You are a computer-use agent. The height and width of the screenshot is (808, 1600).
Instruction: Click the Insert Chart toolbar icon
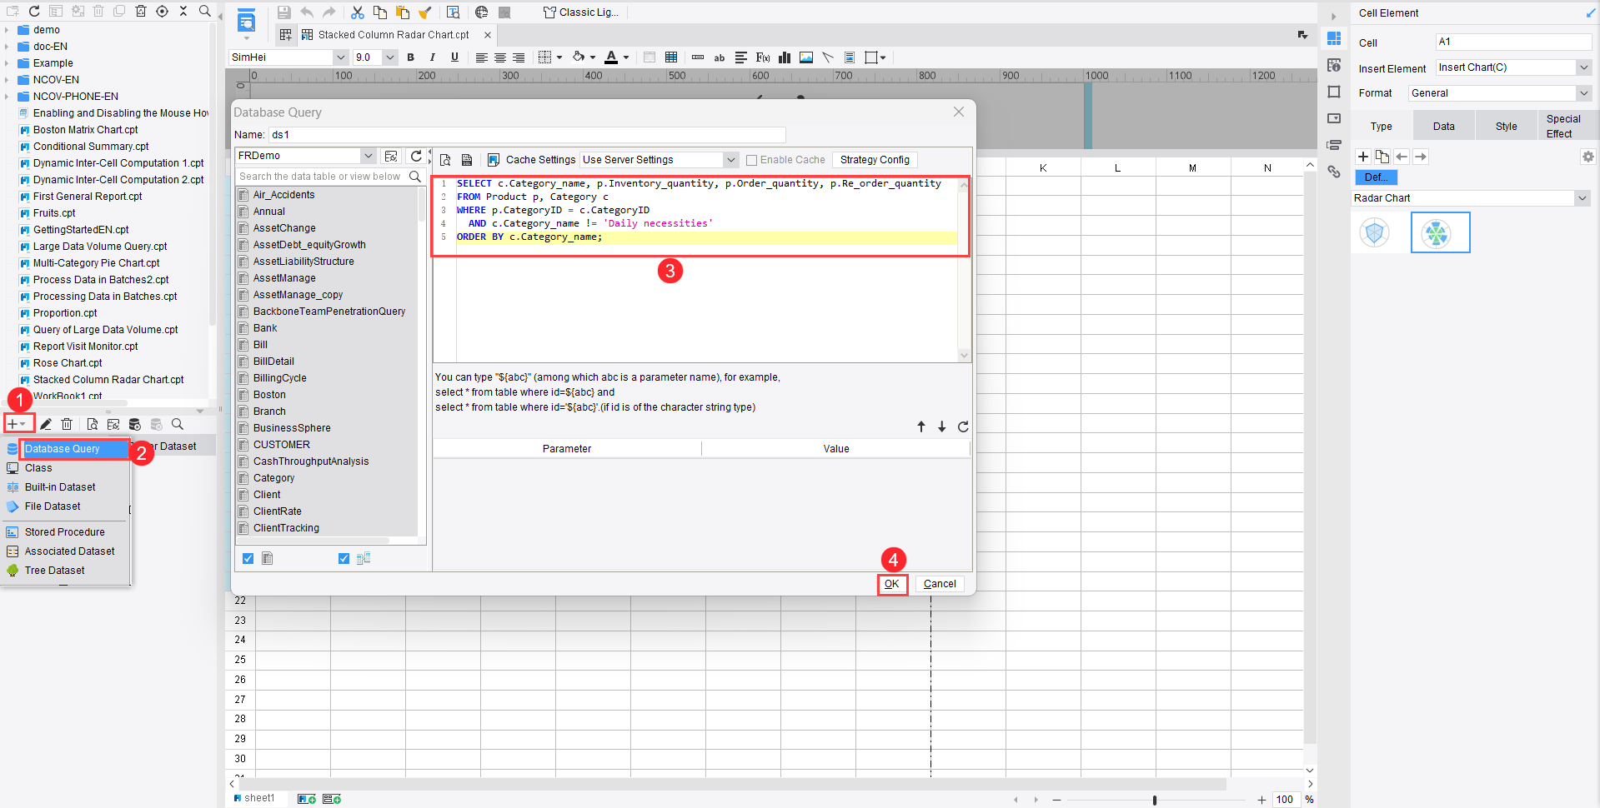[x=785, y=57]
